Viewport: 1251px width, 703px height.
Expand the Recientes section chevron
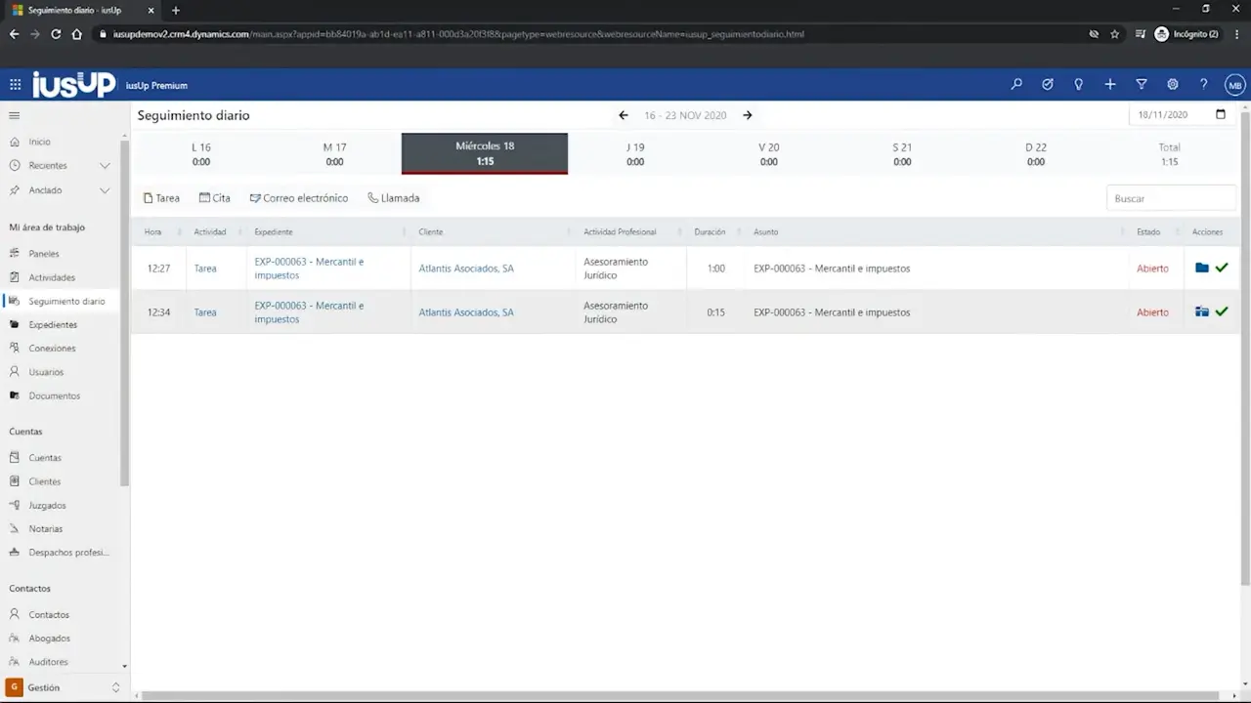click(x=105, y=166)
